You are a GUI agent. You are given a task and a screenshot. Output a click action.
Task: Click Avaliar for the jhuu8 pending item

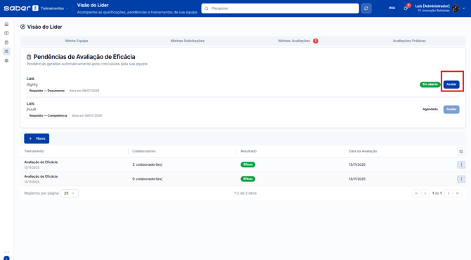coord(451,110)
